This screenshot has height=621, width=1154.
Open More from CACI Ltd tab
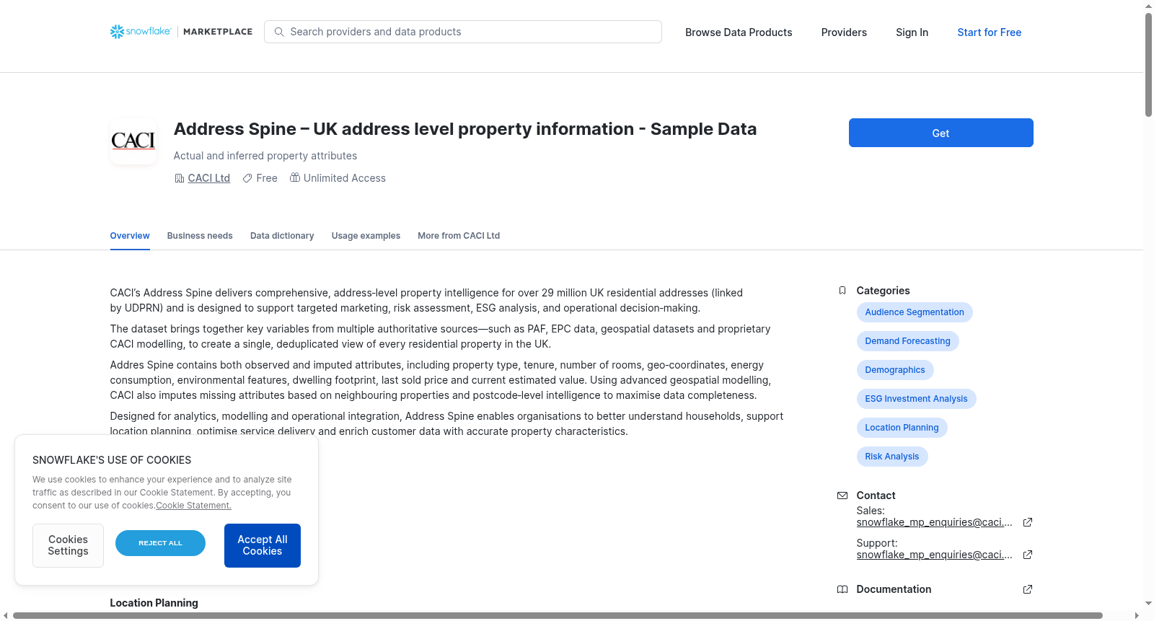pyautogui.click(x=459, y=236)
